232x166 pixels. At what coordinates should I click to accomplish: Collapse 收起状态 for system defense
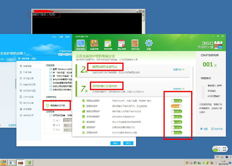[179, 89]
